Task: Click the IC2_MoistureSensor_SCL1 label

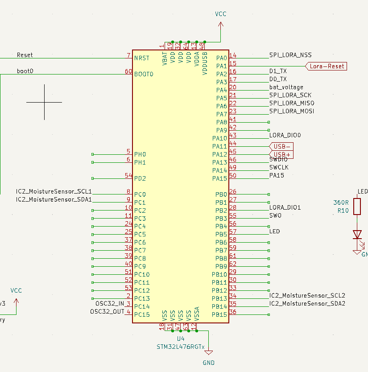Action: tap(54, 191)
